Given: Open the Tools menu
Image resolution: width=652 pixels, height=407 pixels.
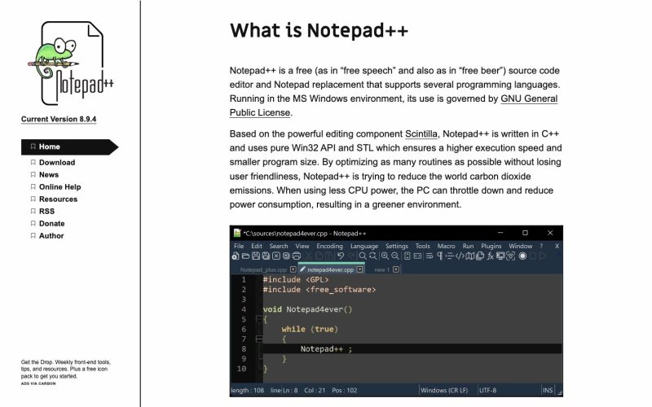Looking at the screenshot, I should (422, 246).
